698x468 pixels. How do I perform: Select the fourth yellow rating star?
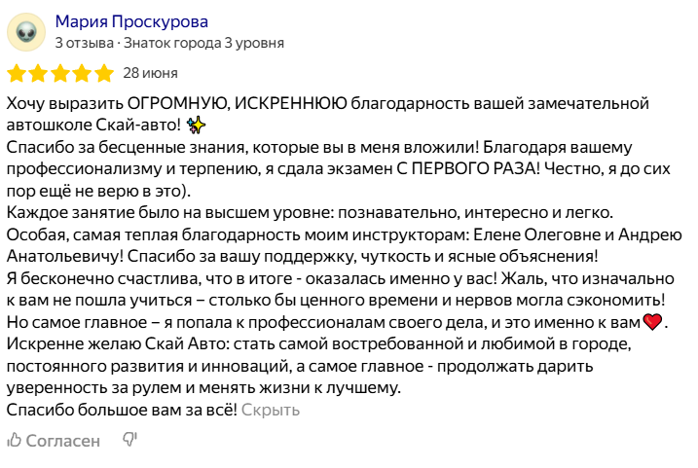pos(82,73)
